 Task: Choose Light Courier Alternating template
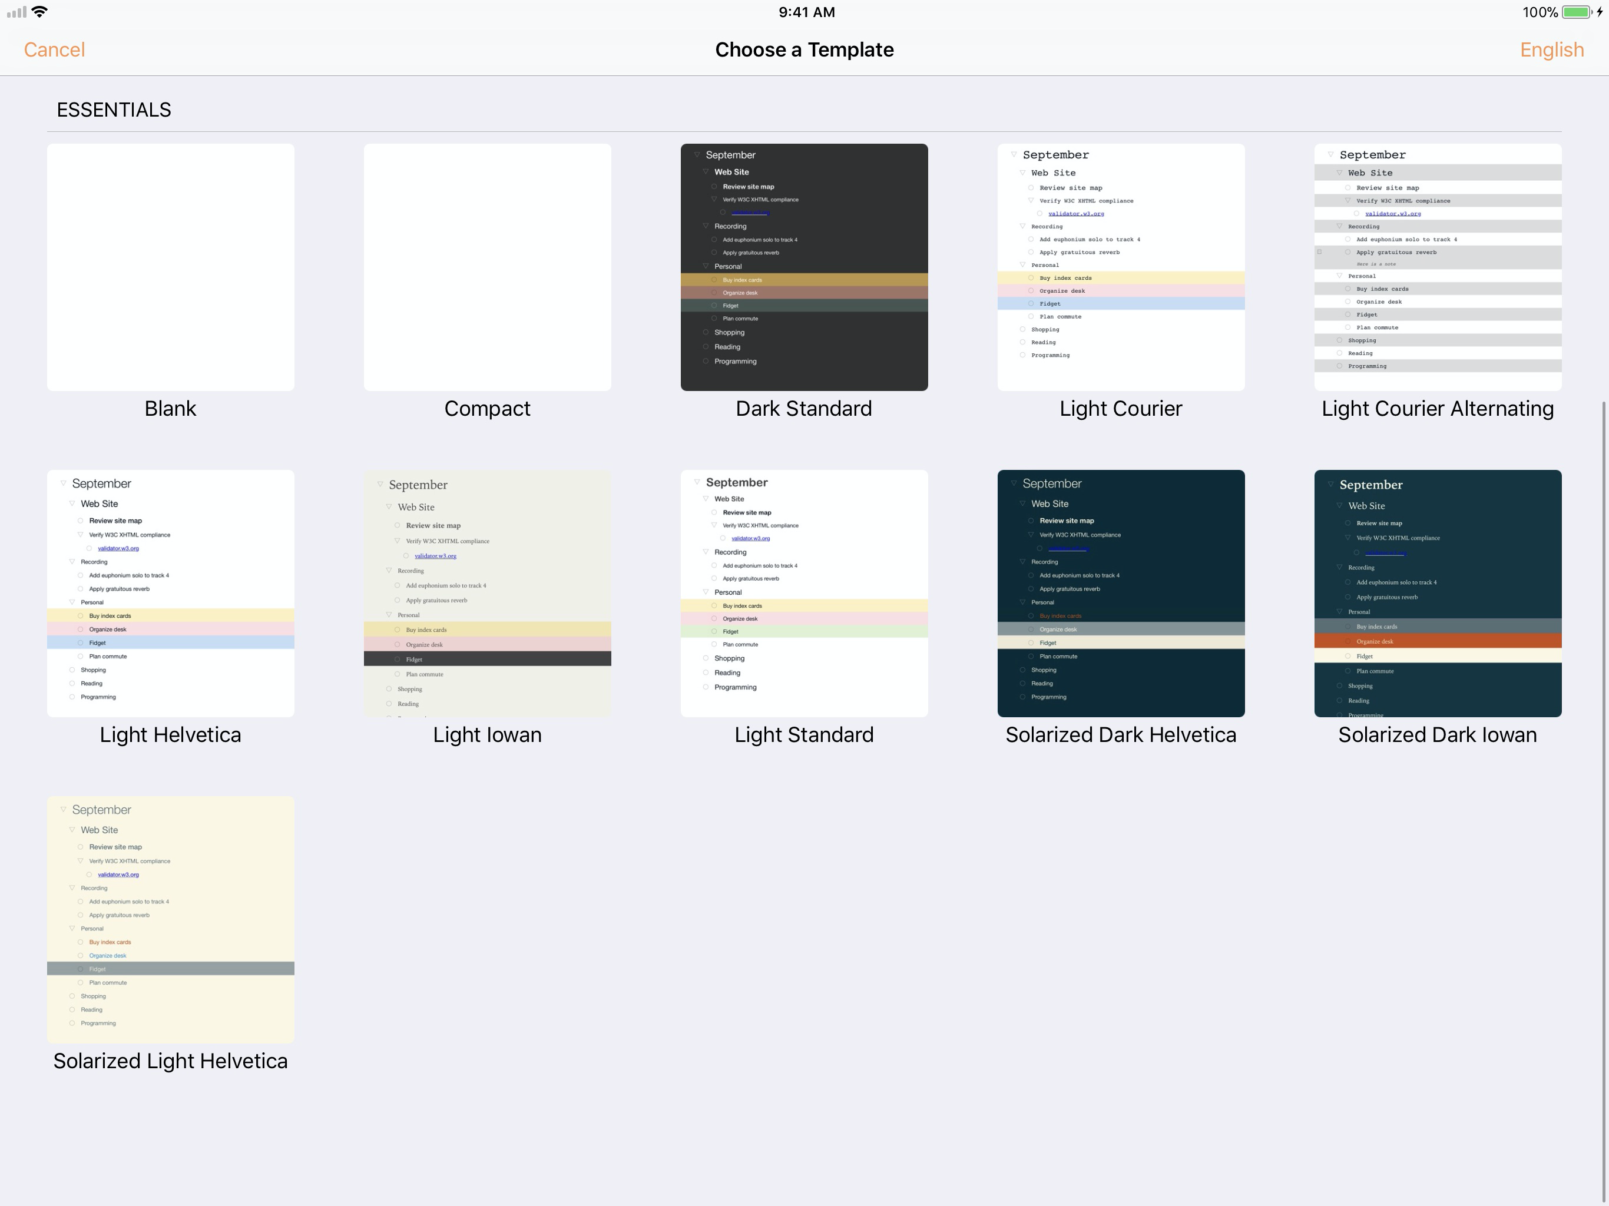pos(1438,267)
